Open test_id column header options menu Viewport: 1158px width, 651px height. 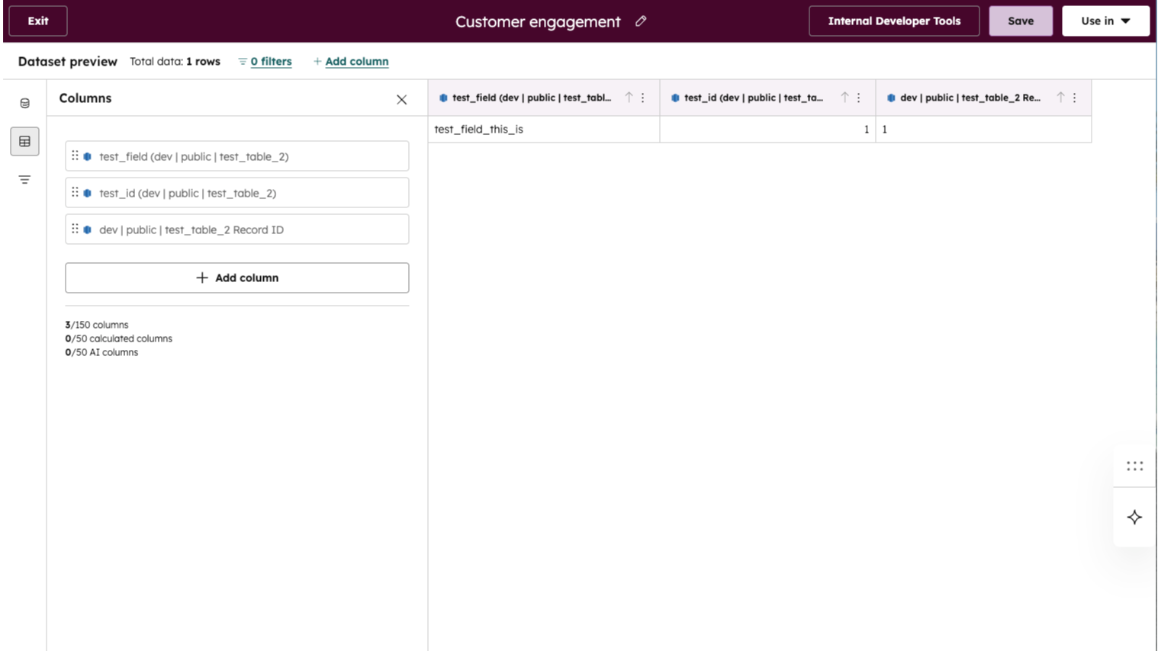click(859, 98)
